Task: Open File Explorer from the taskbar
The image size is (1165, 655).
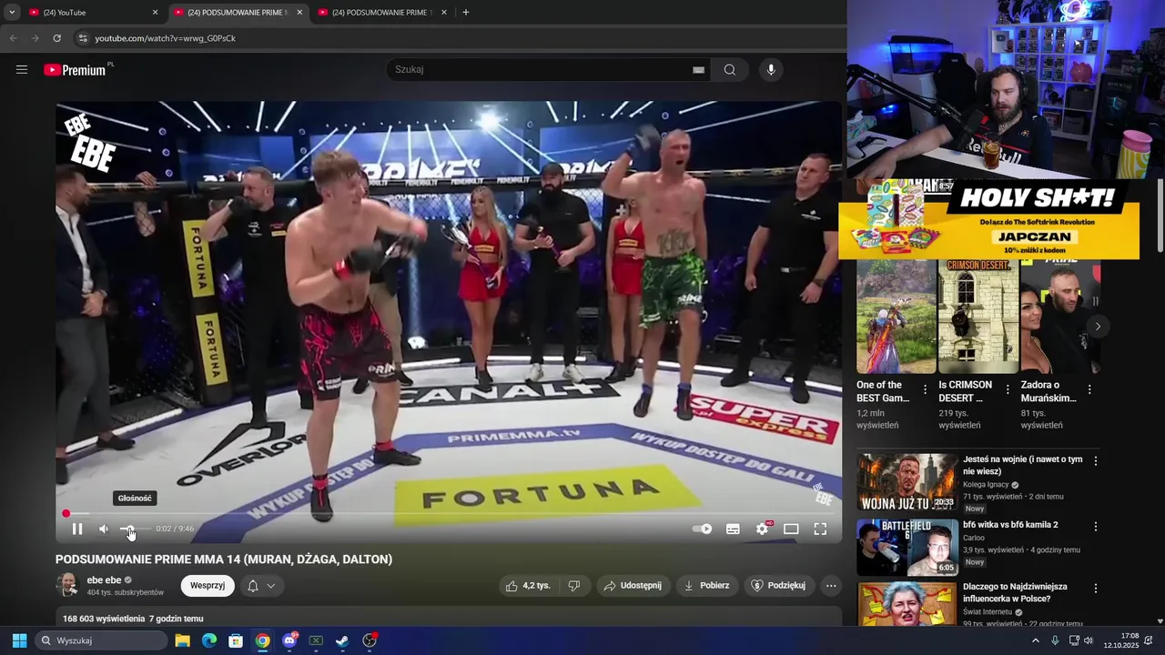Action: (182, 640)
